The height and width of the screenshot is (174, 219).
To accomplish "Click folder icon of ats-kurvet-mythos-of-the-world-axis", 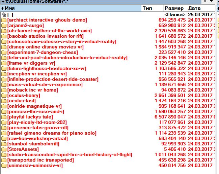I will pos(4,31).
